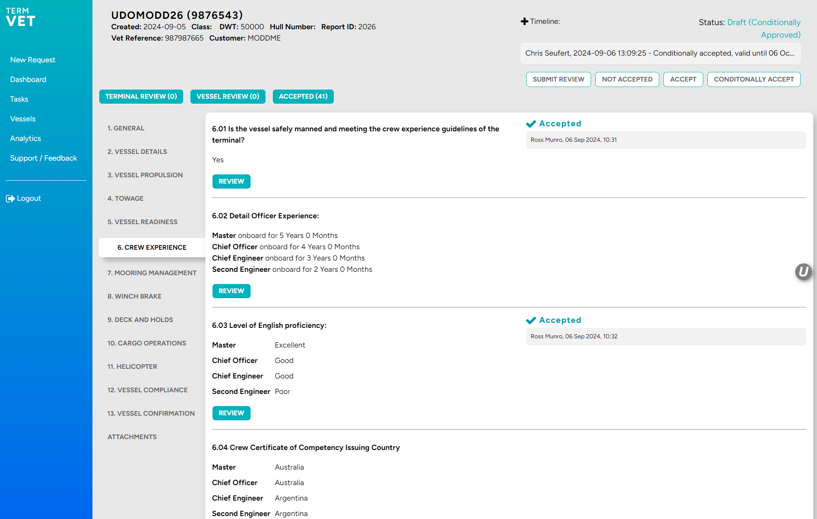Click the Logout arrow icon
Screen dimensions: 817x519
tap(10, 199)
